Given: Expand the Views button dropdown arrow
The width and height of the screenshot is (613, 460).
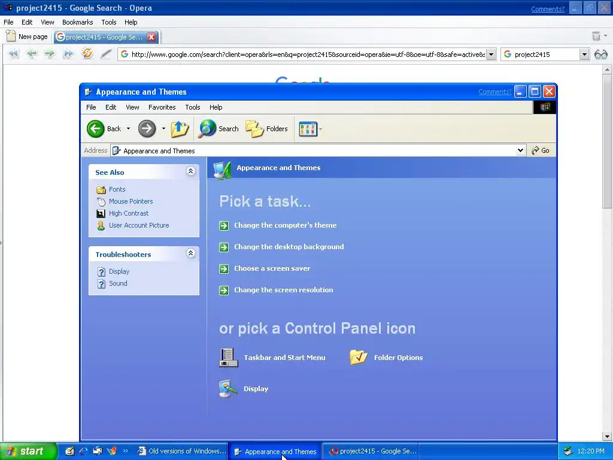Looking at the screenshot, I should [321, 129].
